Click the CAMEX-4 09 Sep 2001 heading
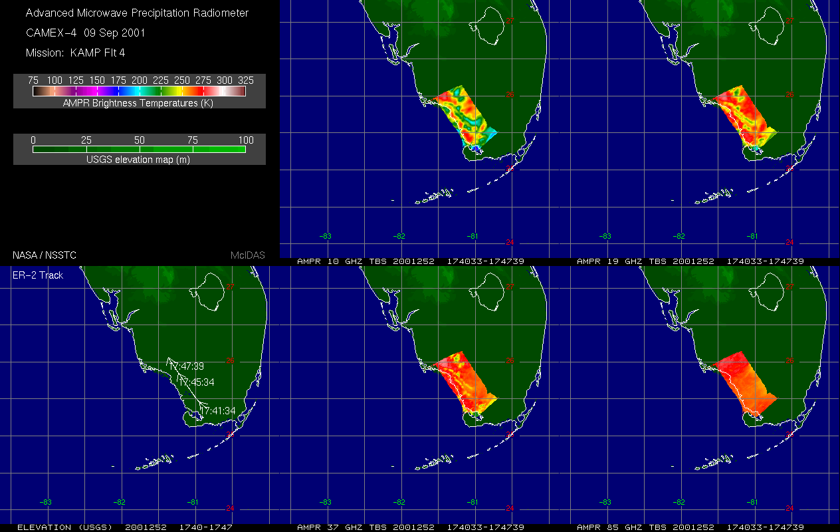The height and width of the screenshot is (532, 840). click(85, 33)
